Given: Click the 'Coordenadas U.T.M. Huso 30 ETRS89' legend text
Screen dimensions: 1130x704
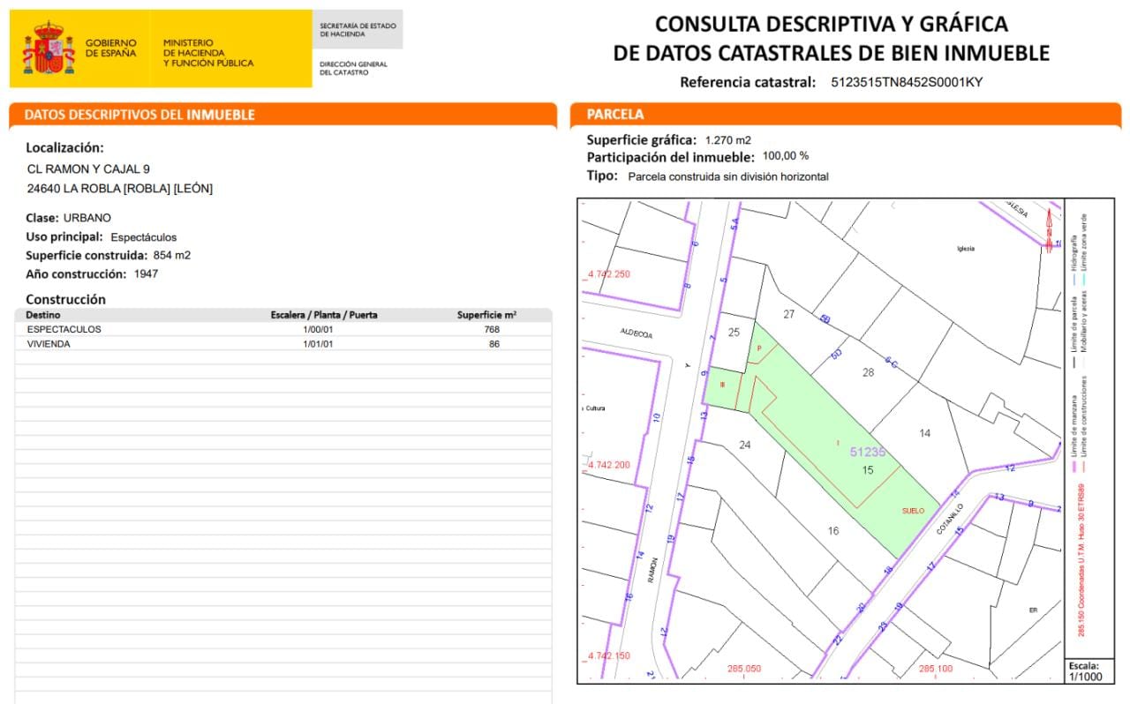Looking at the screenshot, I should tap(1082, 559).
